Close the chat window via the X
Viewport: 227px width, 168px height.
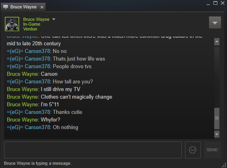tap(223, 3)
